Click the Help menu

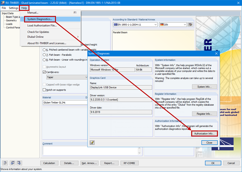click(24, 8)
